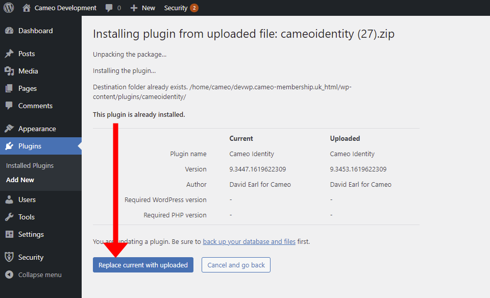This screenshot has width=490, height=298.
Task: Click the plus icon next to New
Action: tap(134, 8)
